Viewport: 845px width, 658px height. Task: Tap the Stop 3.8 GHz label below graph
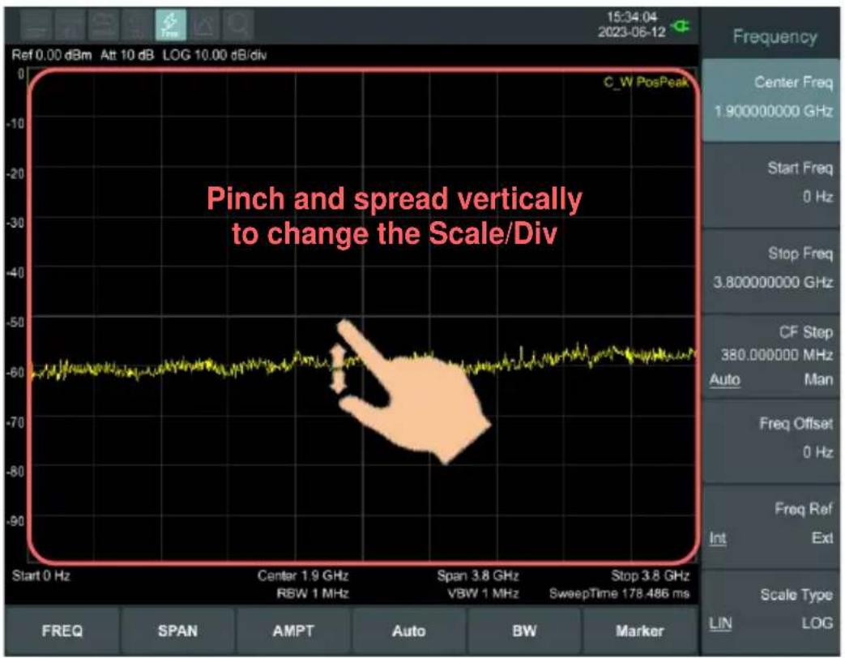(651, 575)
